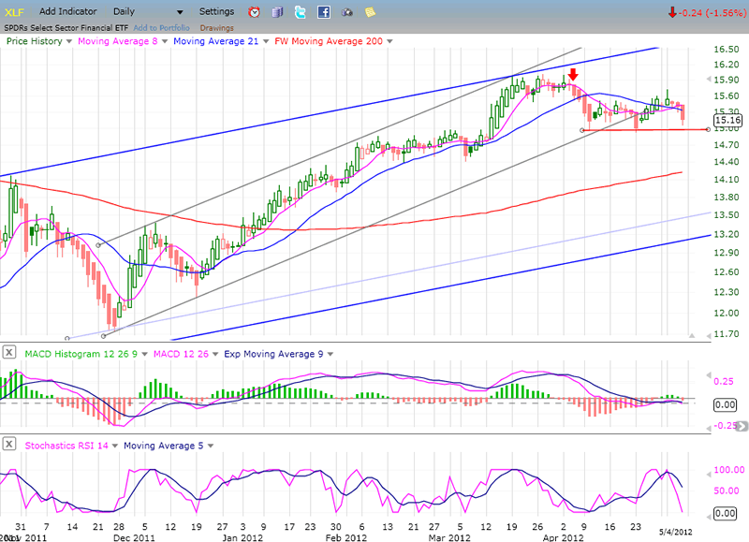Click the book icon beside the alarm clock
Screen dimensions: 749x542
coord(277,12)
